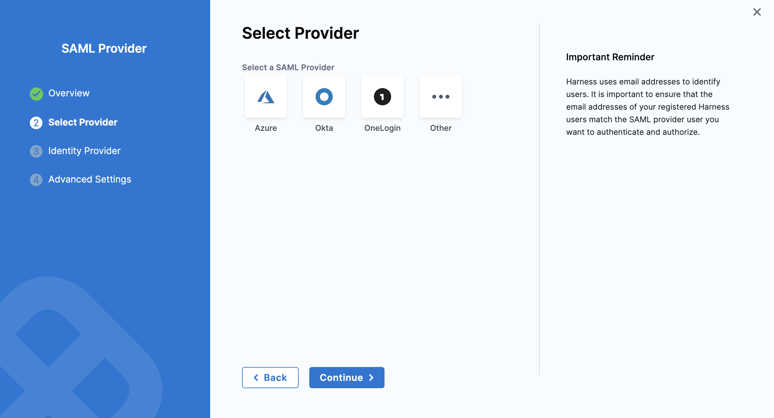The image size is (774, 418).
Task: Click the Important Reminder heading
Action: [x=610, y=57]
